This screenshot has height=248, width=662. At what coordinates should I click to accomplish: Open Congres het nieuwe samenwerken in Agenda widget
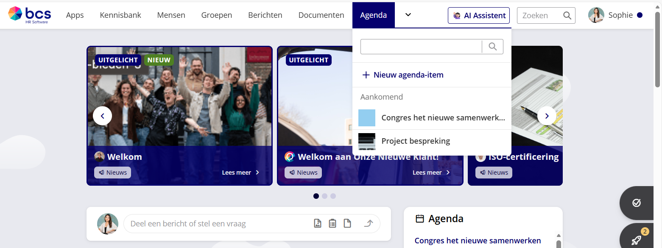(478, 240)
